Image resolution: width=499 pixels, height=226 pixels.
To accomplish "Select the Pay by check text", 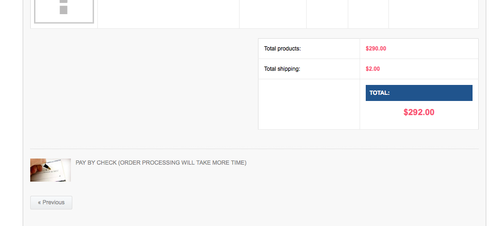I will point(96,163).
